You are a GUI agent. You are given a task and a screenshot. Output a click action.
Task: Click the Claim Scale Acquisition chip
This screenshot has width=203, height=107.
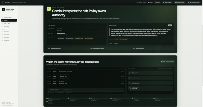89,39
